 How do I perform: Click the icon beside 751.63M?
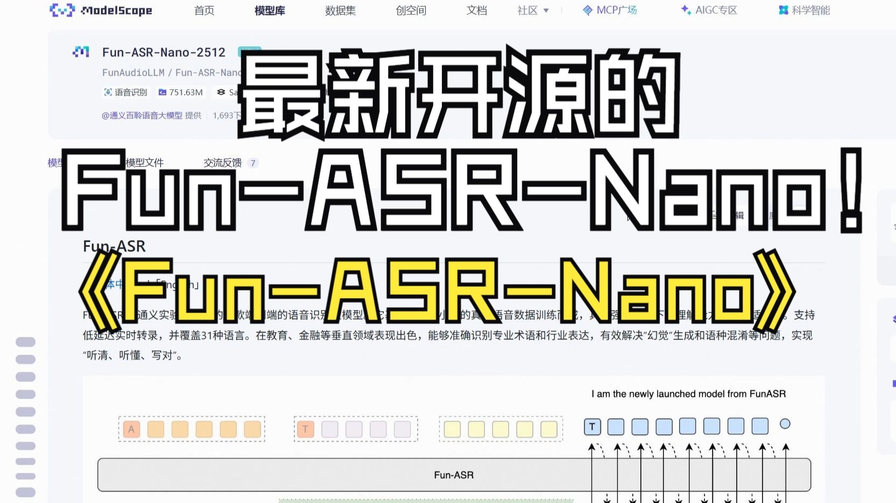coord(163,92)
